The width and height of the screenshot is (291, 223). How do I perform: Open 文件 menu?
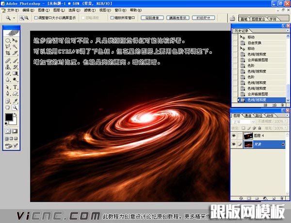click(x=13, y=10)
